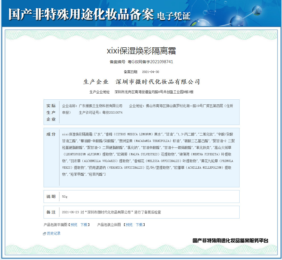The width and height of the screenshot is (282, 260).
Task: Preview the 产品包装立体图 image
Action: click(x=129, y=225)
